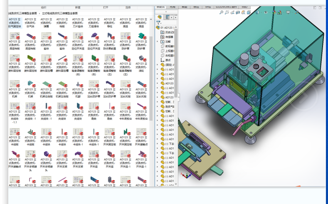This screenshot has height=204, width=328.
Task: Open the FeatureManager design tree tab icon
Action: click(160, 17)
